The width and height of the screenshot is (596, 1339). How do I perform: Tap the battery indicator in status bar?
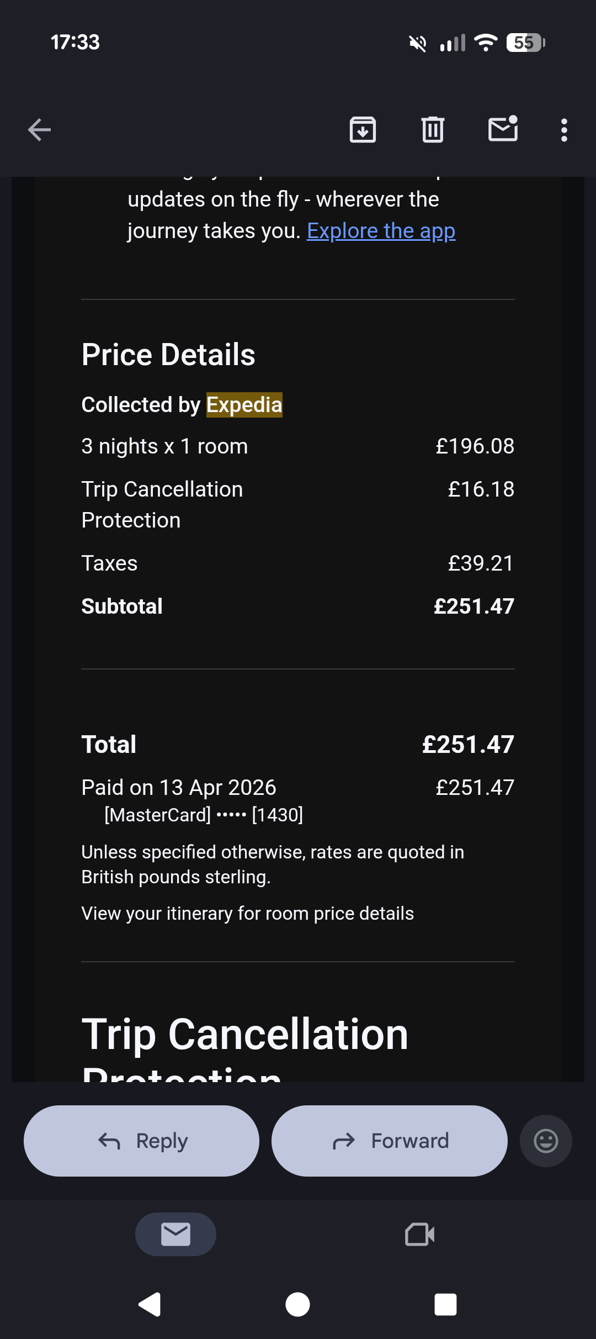coord(526,43)
